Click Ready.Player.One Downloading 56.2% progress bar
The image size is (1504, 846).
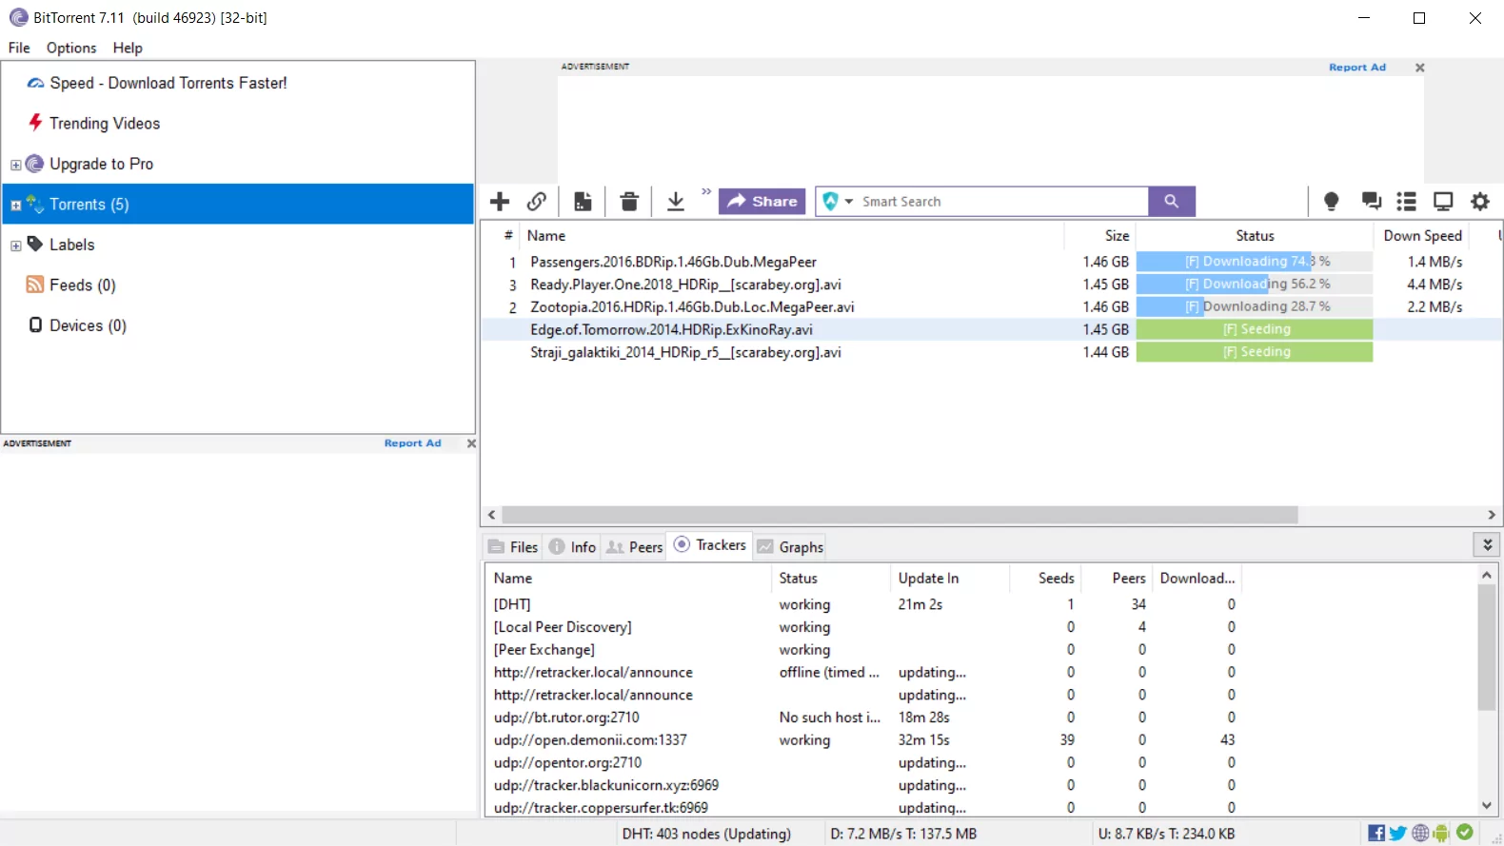pos(1255,285)
